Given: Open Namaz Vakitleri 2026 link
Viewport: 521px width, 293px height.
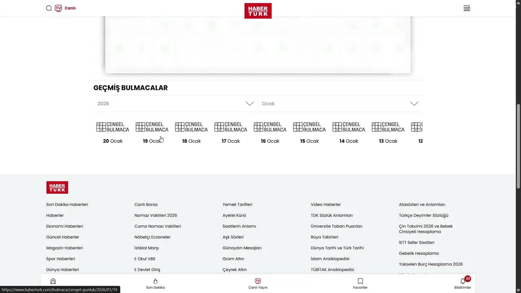Looking at the screenshot, I should coord(155,215).
